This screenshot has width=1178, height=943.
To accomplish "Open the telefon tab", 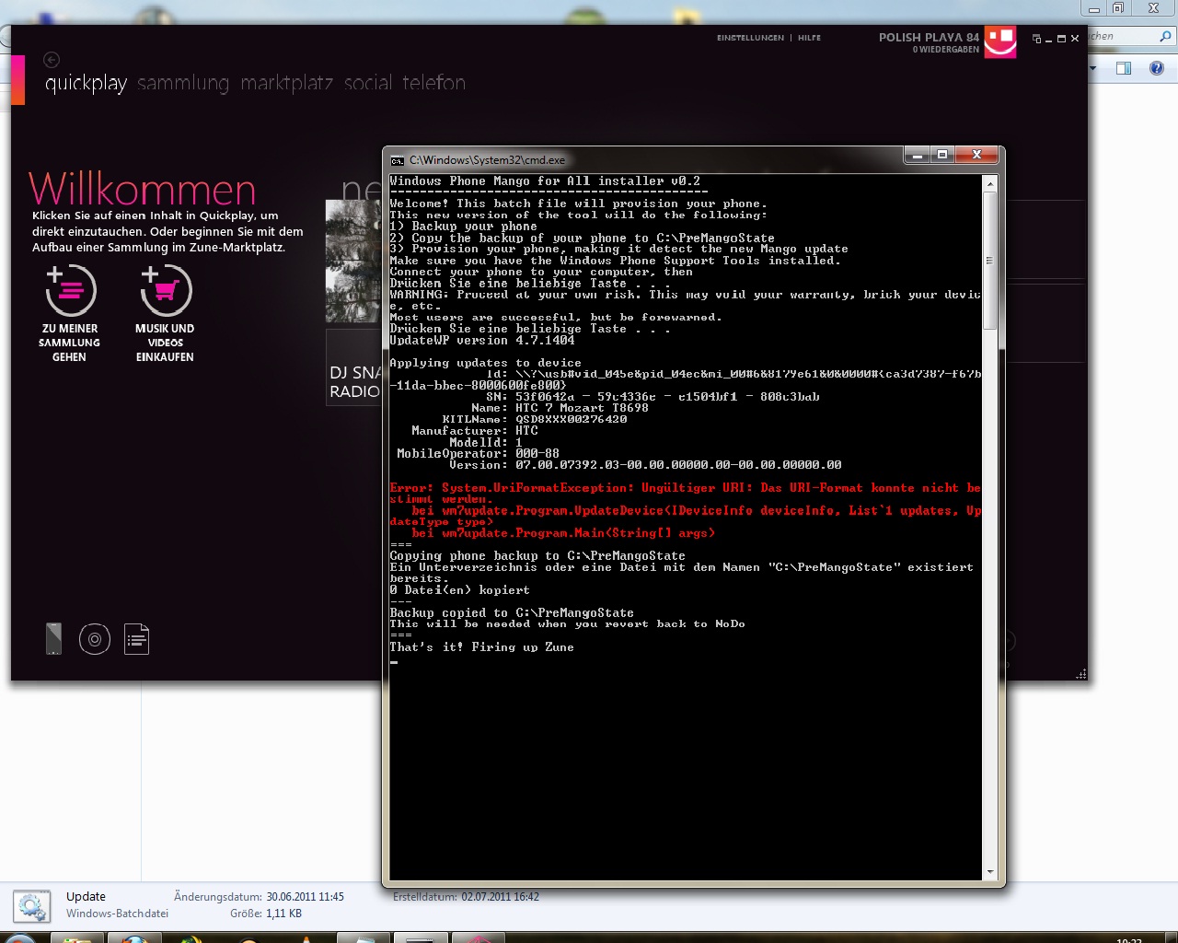I will click(433, 83).
